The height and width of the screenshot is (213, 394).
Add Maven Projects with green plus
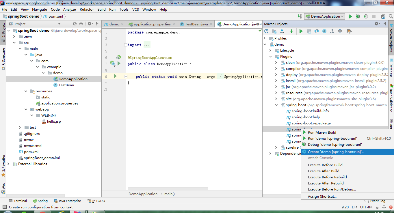tap(291, 31)
